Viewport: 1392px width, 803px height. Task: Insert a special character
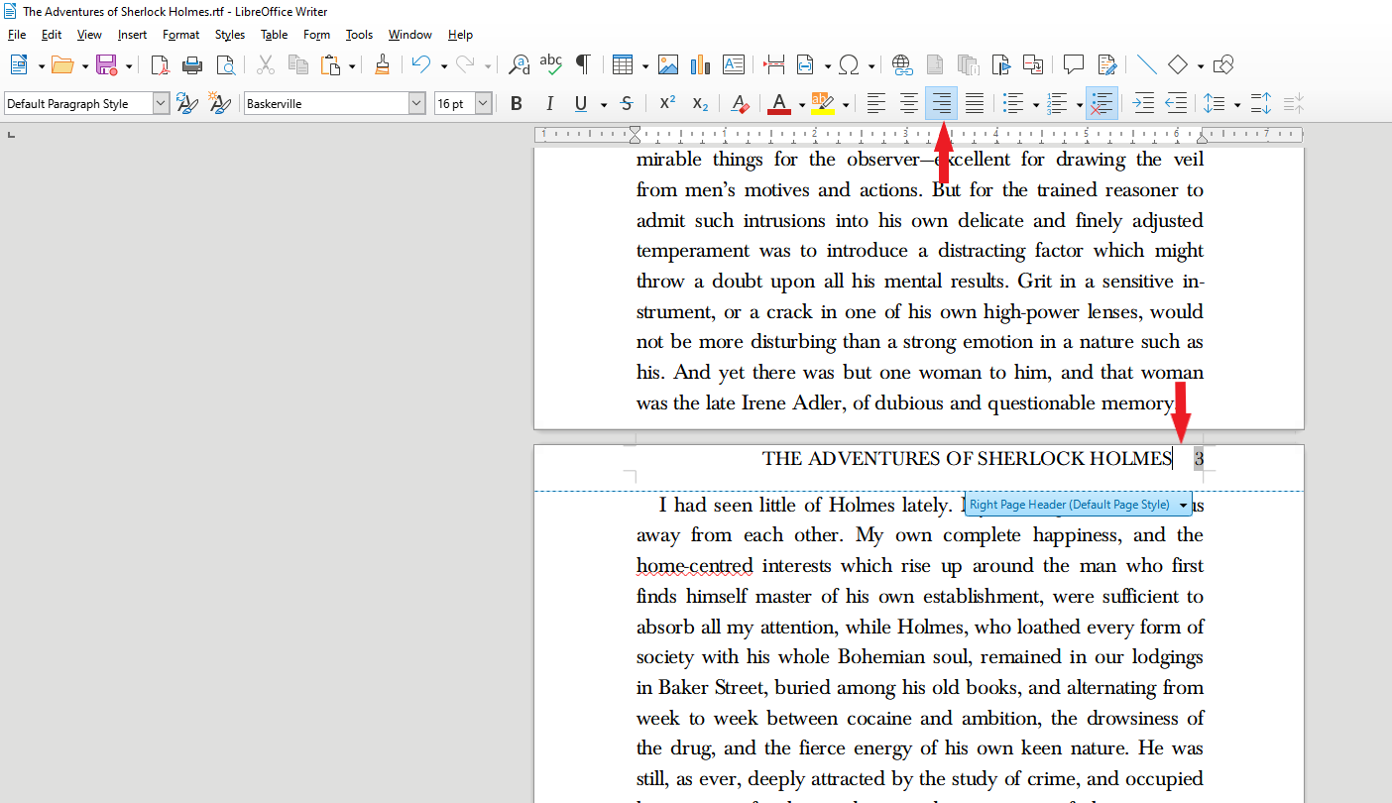coord(849,65)
